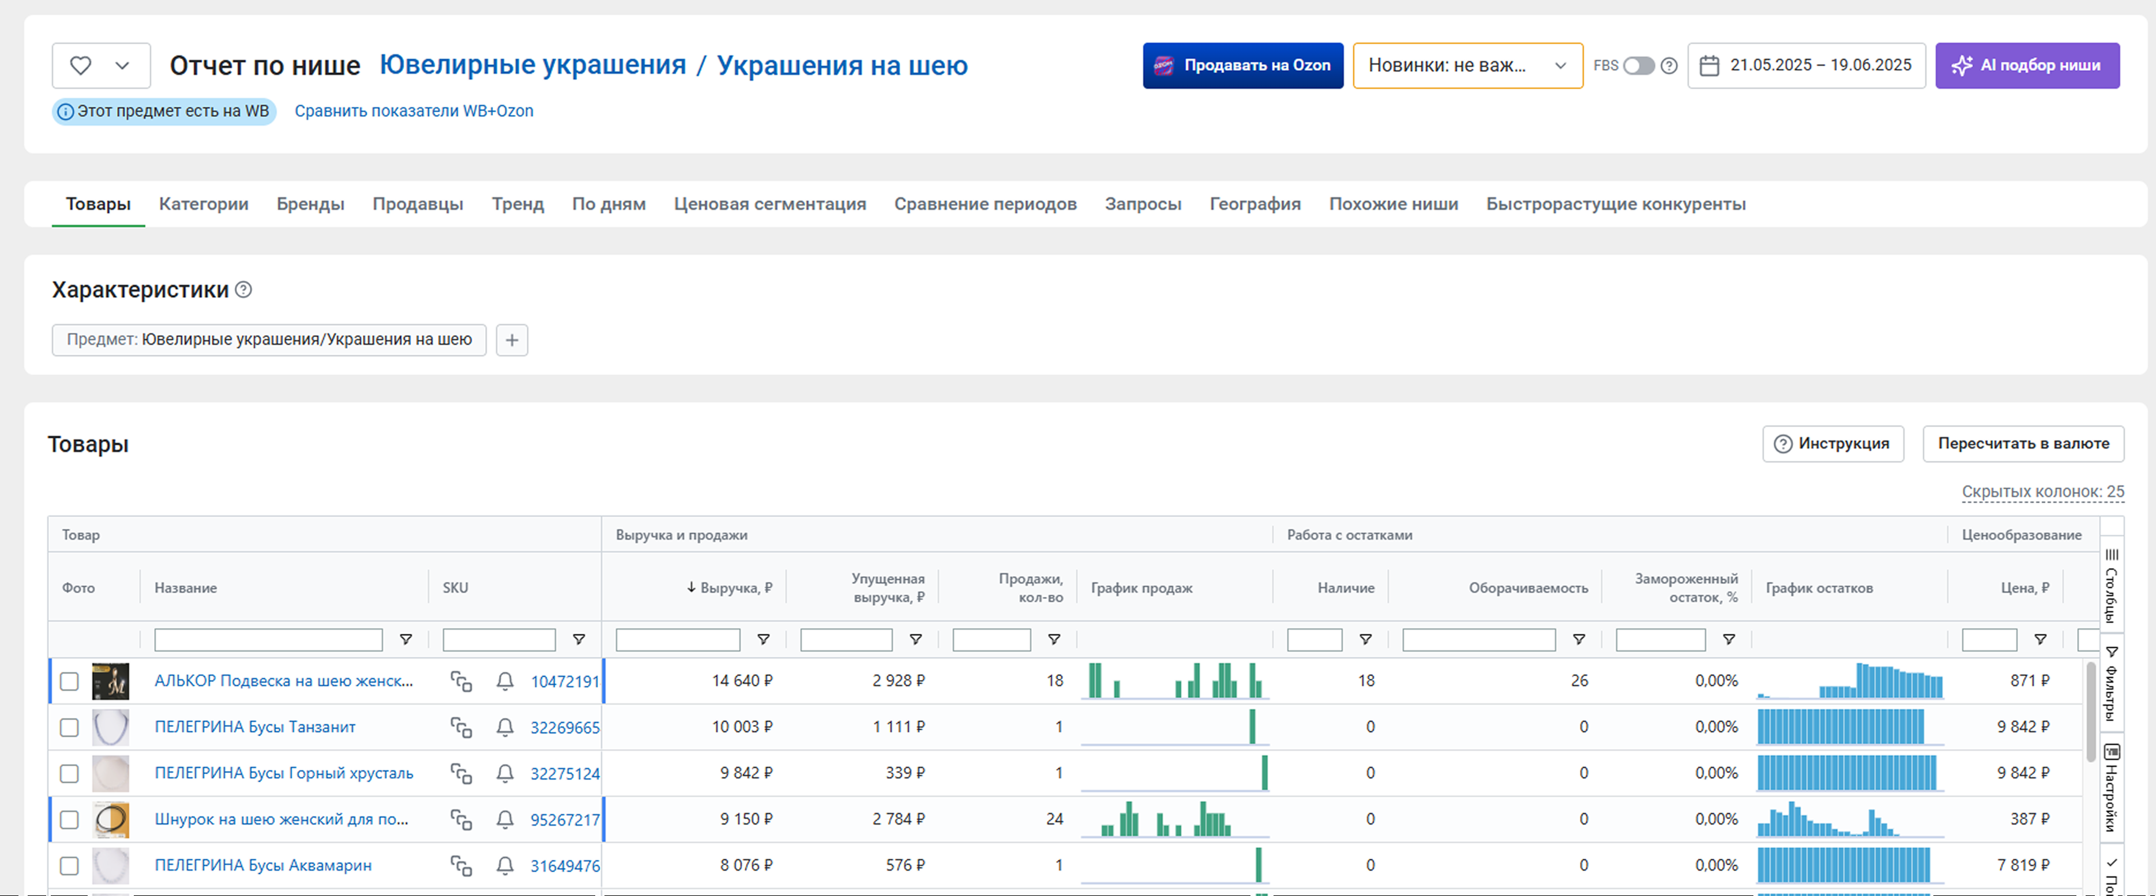2156x896 pixels.
Task: Open the Столбцы side panel
Action: click(x=2112, y=585)
